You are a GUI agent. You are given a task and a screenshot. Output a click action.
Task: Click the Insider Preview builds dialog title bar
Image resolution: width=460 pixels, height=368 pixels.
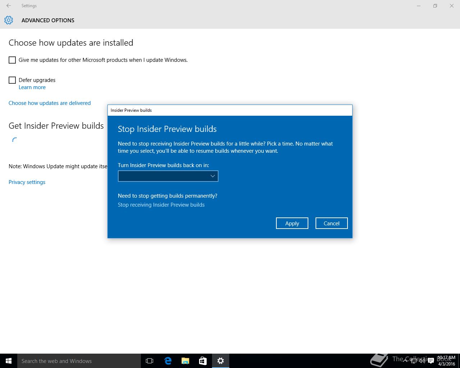(x=230, y=110)
